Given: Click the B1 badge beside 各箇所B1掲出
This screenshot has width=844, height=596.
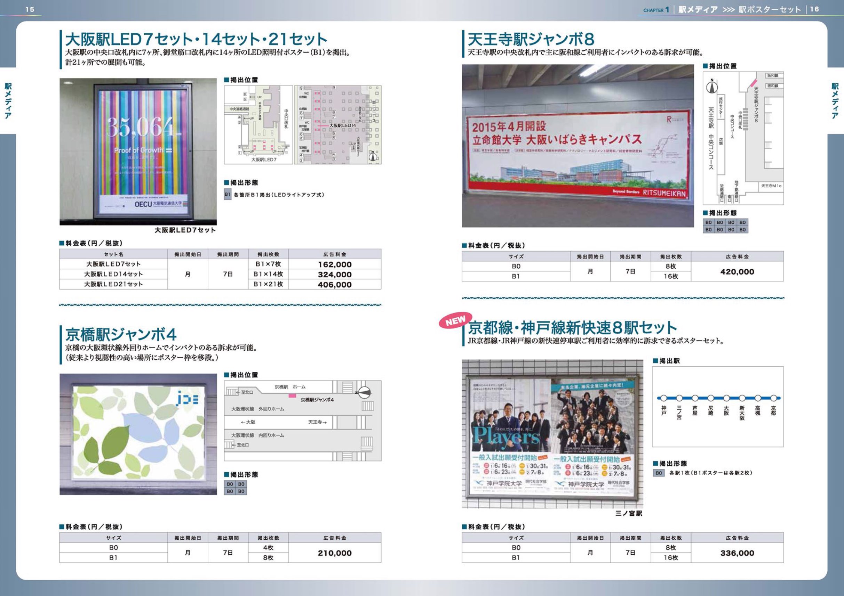Looking at the screenshot, I should (x=228, y=195).
